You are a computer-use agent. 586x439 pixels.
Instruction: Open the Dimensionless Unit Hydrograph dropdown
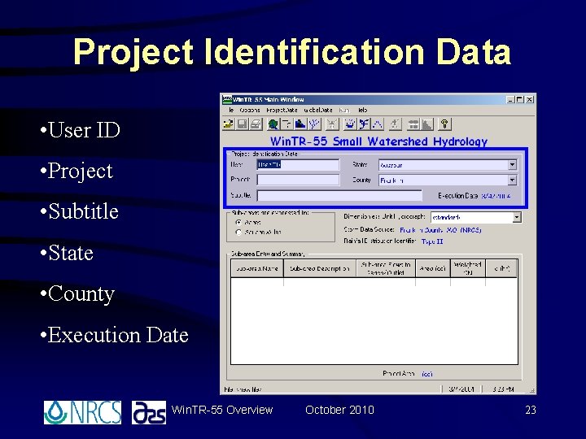tap(517, 217)
